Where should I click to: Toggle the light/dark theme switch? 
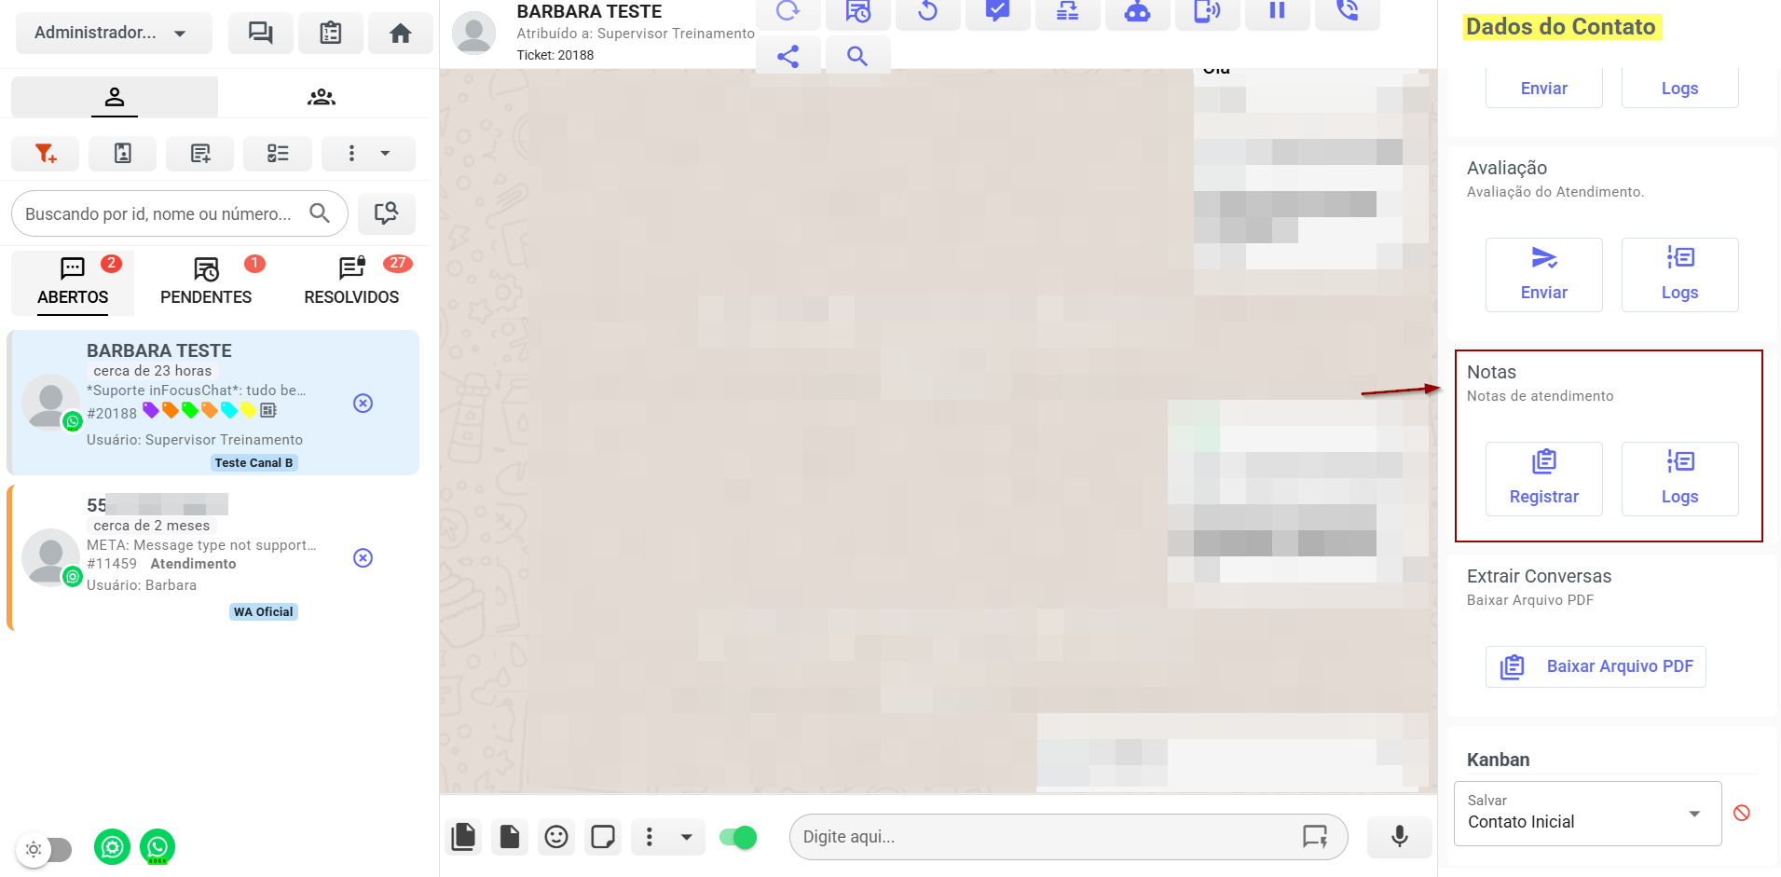tap(45, 849)
